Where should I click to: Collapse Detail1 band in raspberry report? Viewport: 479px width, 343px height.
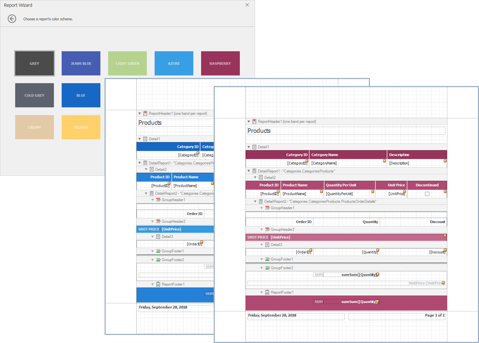pyautogui.click(x=249, y=147)
